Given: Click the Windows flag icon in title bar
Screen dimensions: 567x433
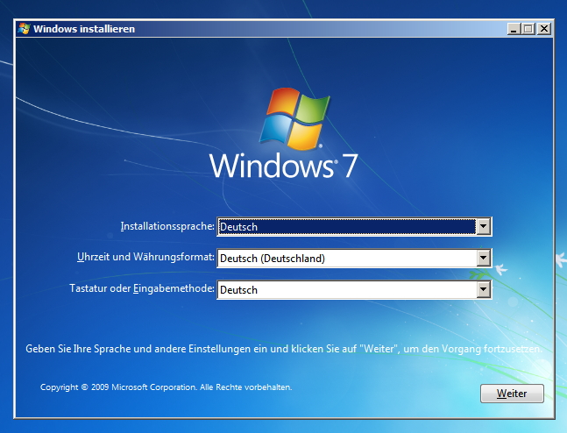Looking at the screenshot, I should [24, 29].
